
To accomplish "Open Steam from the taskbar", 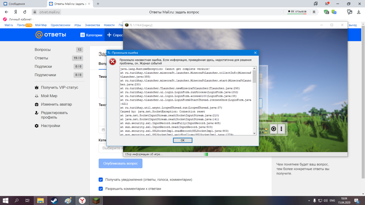I will coord(54,200).
